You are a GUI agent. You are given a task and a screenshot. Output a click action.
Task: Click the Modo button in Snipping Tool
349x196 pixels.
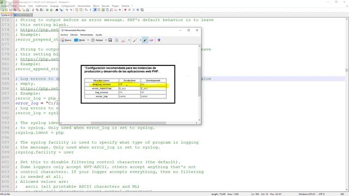(x=80, y=40)
